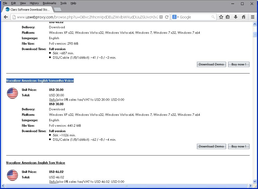Click the Claro Software tab favicon
Image resolution: width=258 pixels, height=189 pixels.
click(8, 9)
